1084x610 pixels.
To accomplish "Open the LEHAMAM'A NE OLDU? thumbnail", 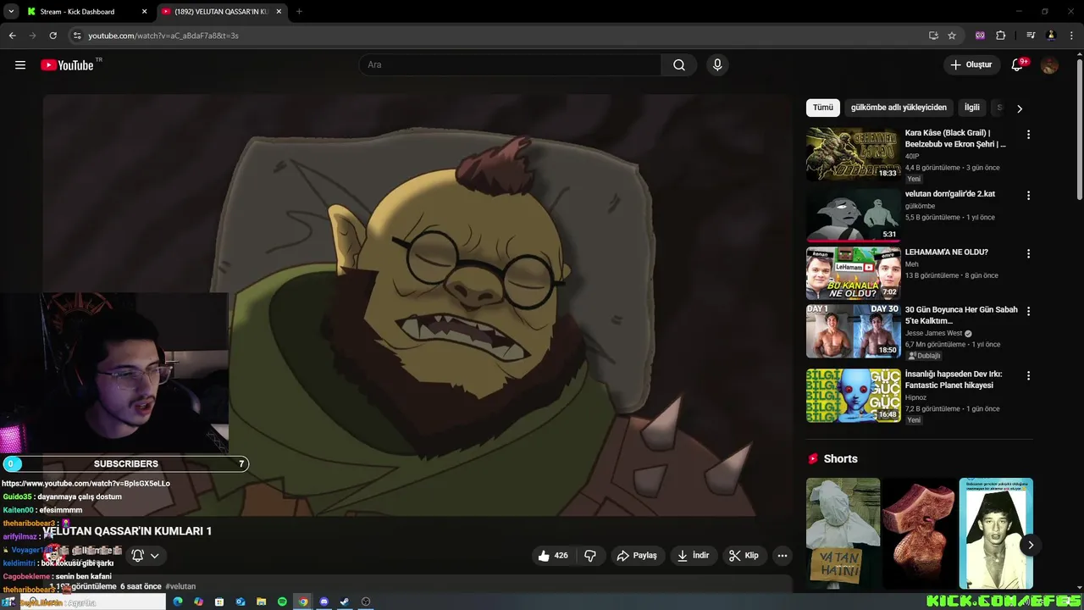I will 853,273.
